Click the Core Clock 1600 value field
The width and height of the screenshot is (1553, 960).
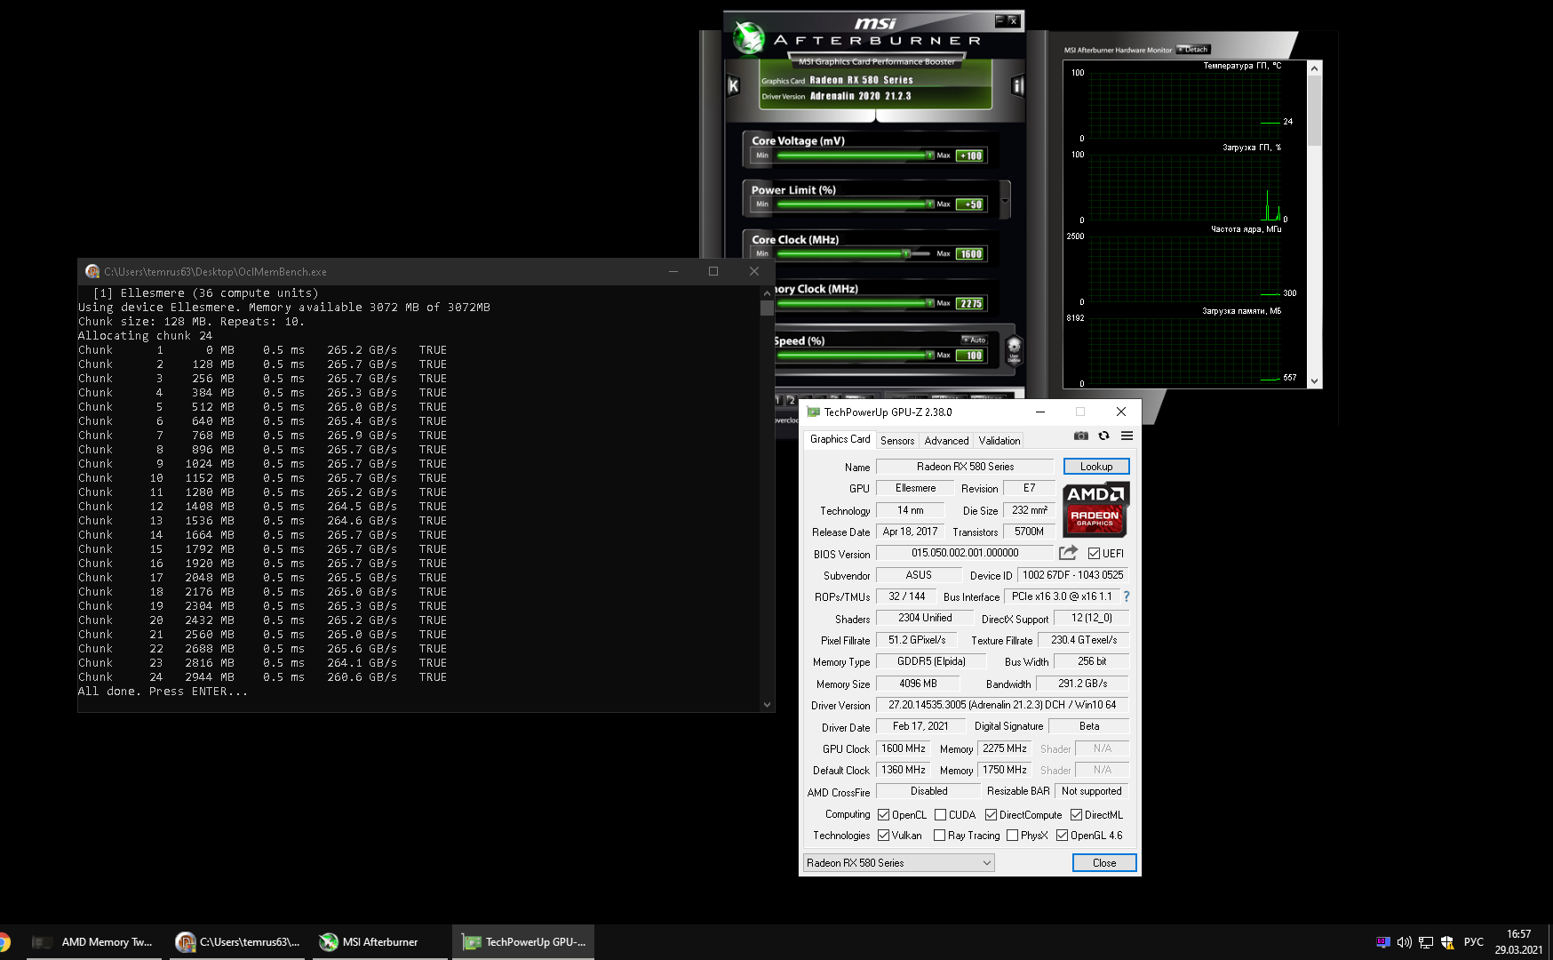pyautogui.click(x=970, y=254)
